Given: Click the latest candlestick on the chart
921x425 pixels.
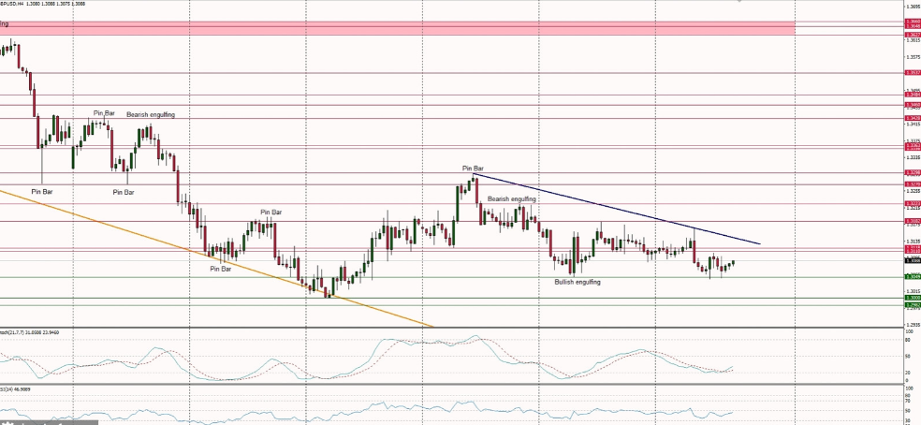Looking at the screenshot, I should coord(734,263).
